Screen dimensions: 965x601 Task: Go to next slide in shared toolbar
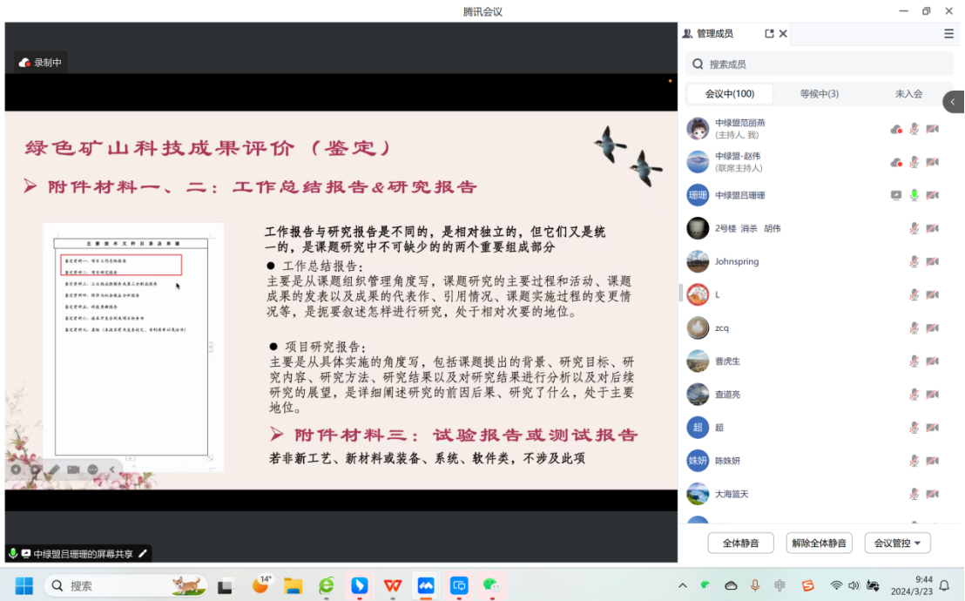[x=35, y=469]
